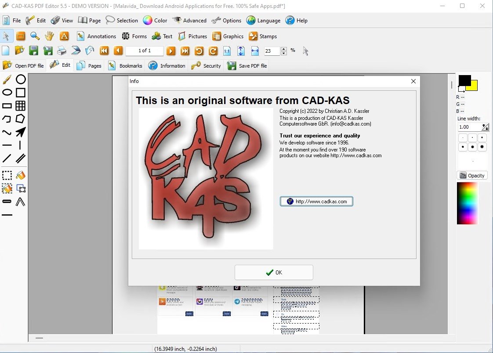Confirm the Info dialog with OK
The height and width of the screenshot is (353, 493).
coord(274,272)
